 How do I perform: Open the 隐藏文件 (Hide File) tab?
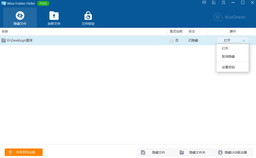(20, 18)
